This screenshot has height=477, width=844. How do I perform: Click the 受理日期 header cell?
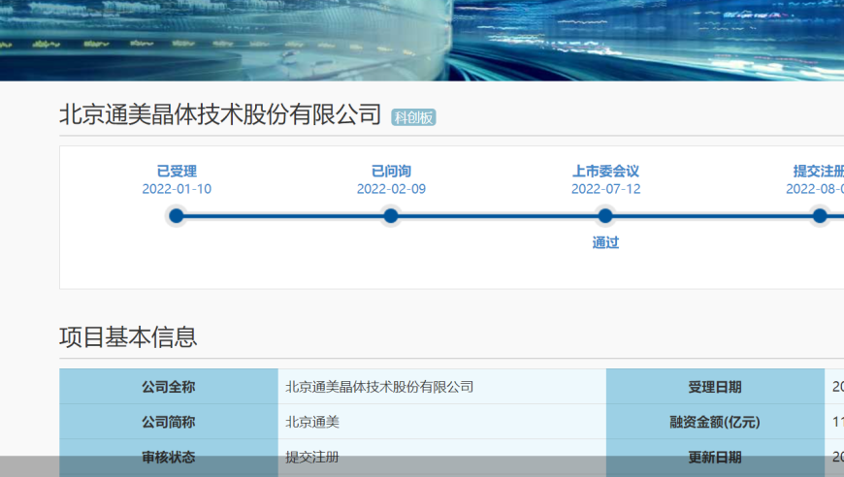[x=715, y=386]
